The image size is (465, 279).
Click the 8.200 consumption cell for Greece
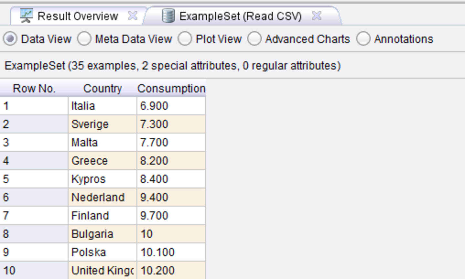pos(171,161)
